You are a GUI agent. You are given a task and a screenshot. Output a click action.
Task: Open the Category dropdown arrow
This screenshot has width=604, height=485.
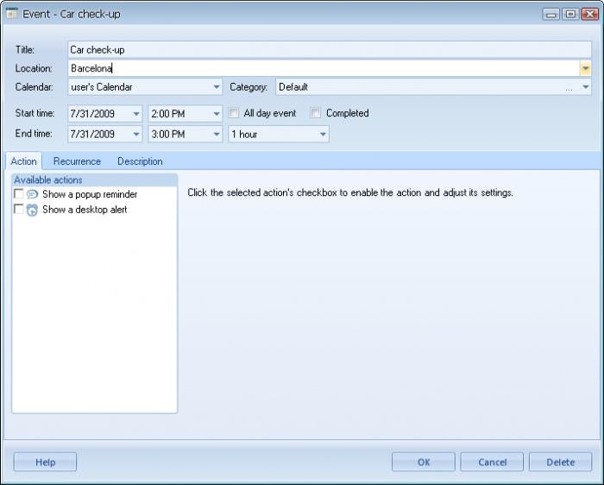tap(586, 87)
